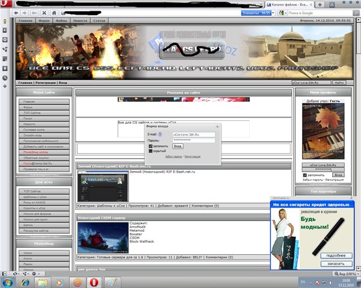Open the Opera Turbo status dropdown arrow
This screenshot has width=361, height=288.
[x=39, y=274]
